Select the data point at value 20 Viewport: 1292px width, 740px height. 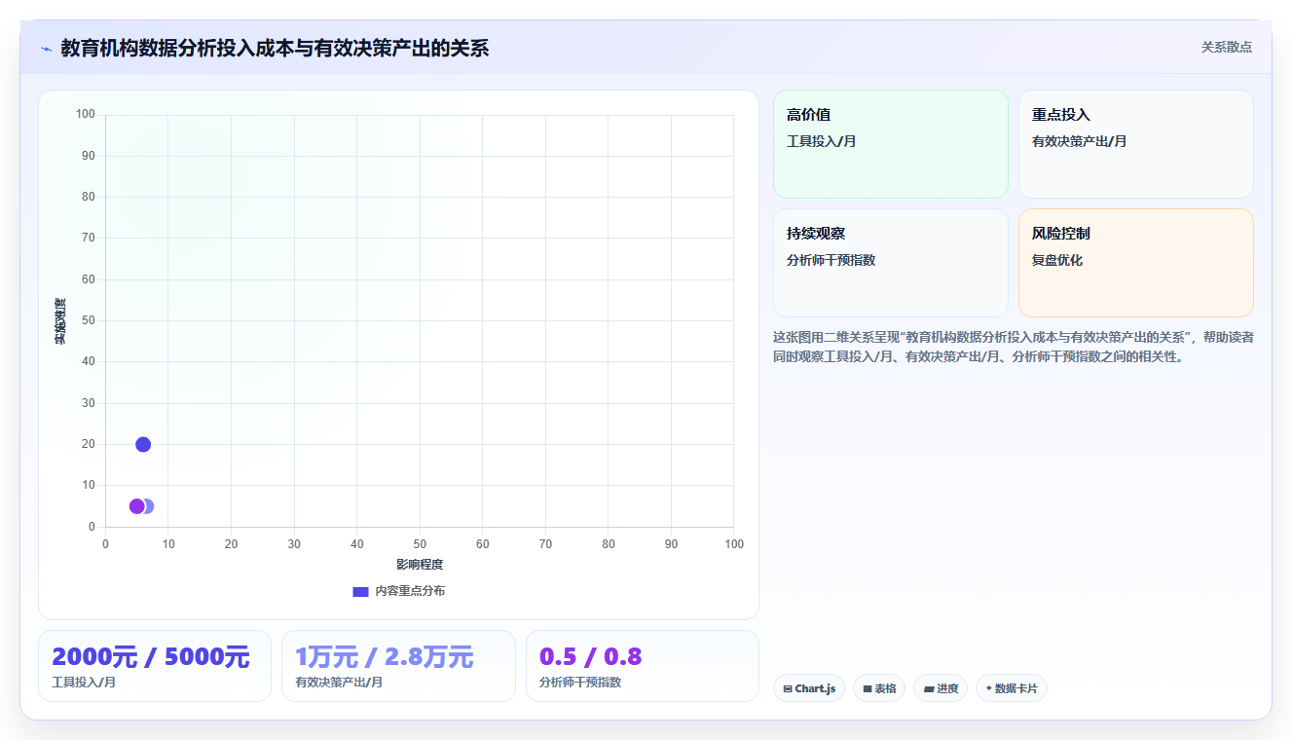tap(143, 444)
